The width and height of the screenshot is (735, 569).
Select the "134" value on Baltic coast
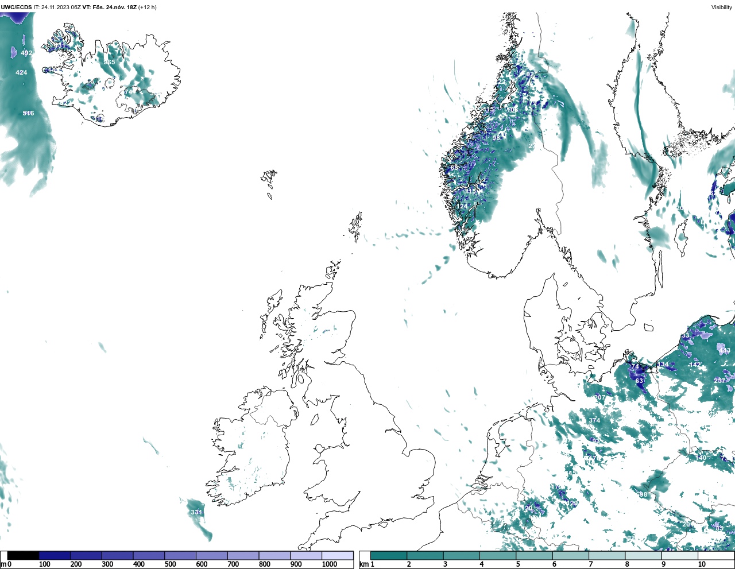pos(663,365)
